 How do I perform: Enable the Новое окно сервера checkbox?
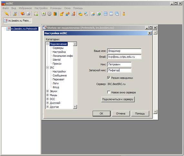click(x=109, y=92)
